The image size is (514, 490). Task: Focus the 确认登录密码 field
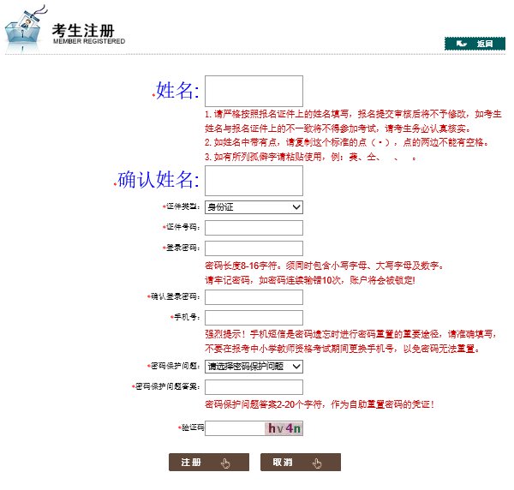coord(254,296)
